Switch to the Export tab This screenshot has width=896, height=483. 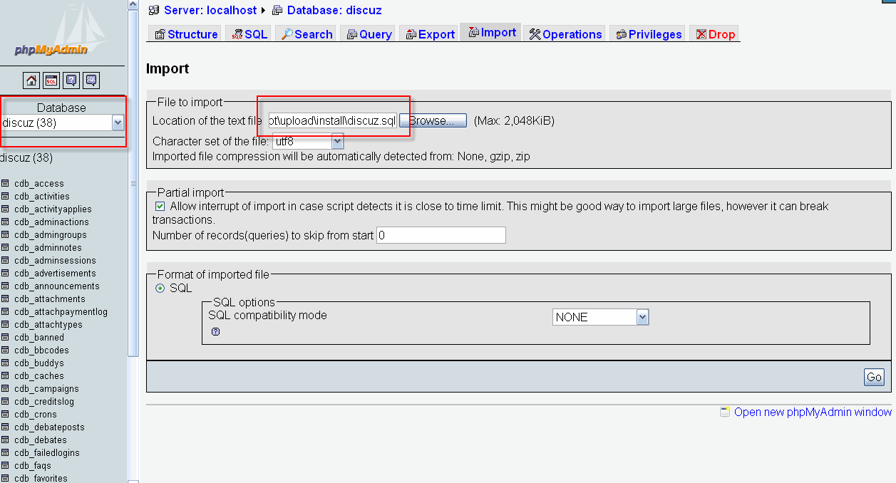click(x=430, y=34)
